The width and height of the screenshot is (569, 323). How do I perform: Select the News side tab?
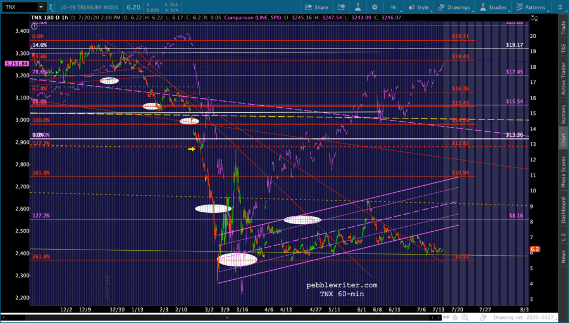click(563, 257)
